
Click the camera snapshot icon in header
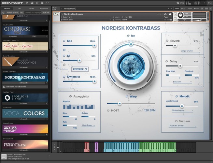coord(165,14)
